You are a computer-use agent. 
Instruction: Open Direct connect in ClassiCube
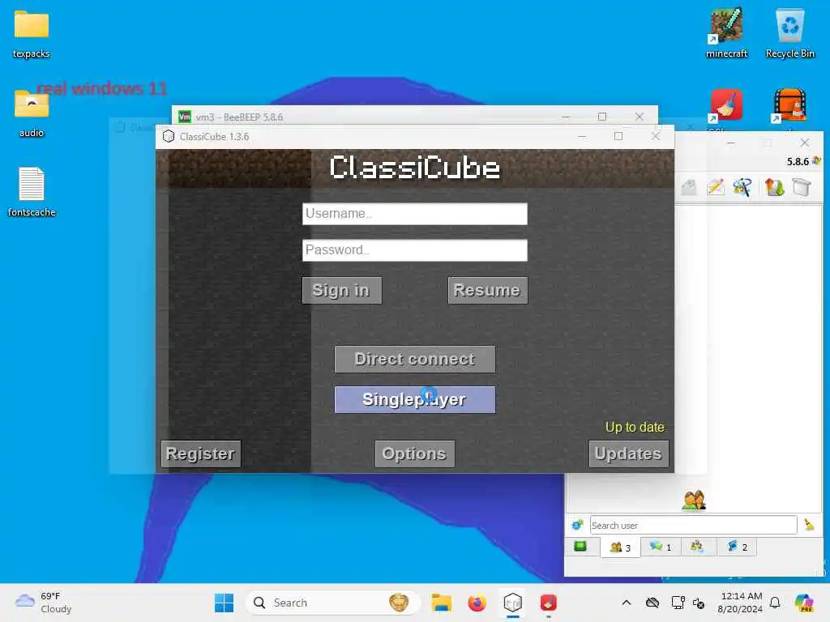[415, 359]
